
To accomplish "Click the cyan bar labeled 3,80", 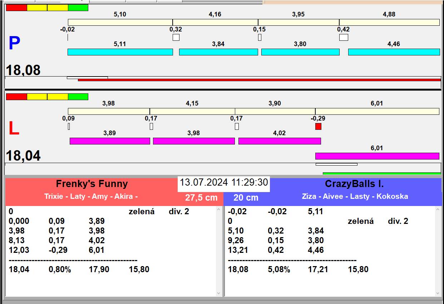I will pos(300,52).
